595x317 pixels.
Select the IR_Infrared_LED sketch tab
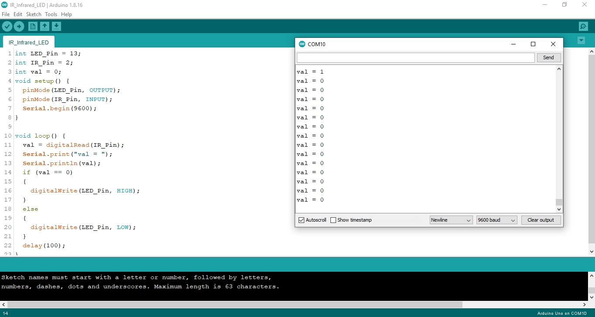point(29,42)
